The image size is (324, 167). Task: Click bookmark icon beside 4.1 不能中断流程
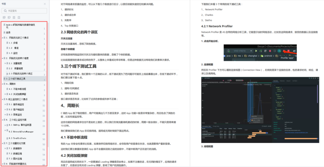click(7, 89)
